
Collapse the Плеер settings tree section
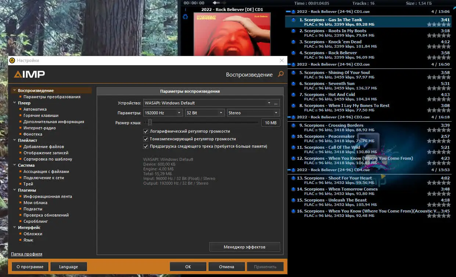point(14,103)
